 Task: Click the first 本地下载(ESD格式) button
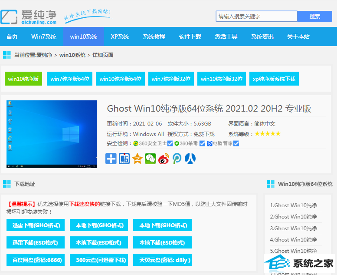[99, 242]
